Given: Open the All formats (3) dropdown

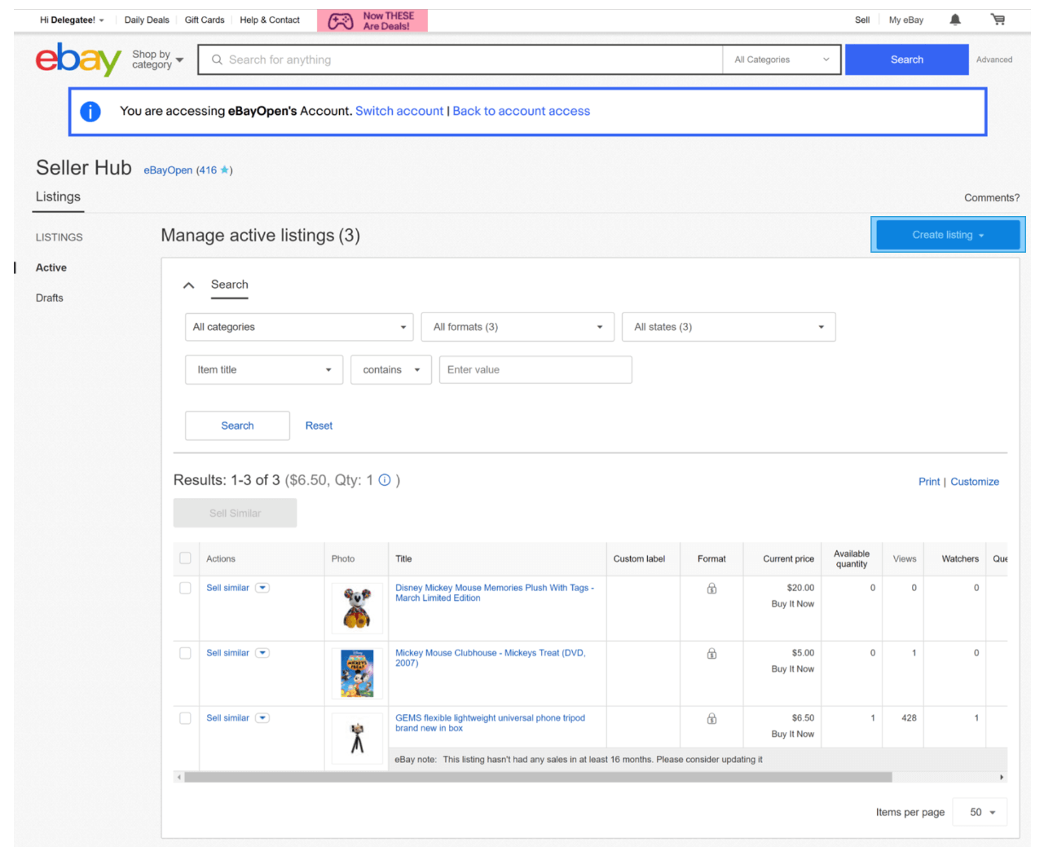Looking at the screenshot, I should click(518, 327).
